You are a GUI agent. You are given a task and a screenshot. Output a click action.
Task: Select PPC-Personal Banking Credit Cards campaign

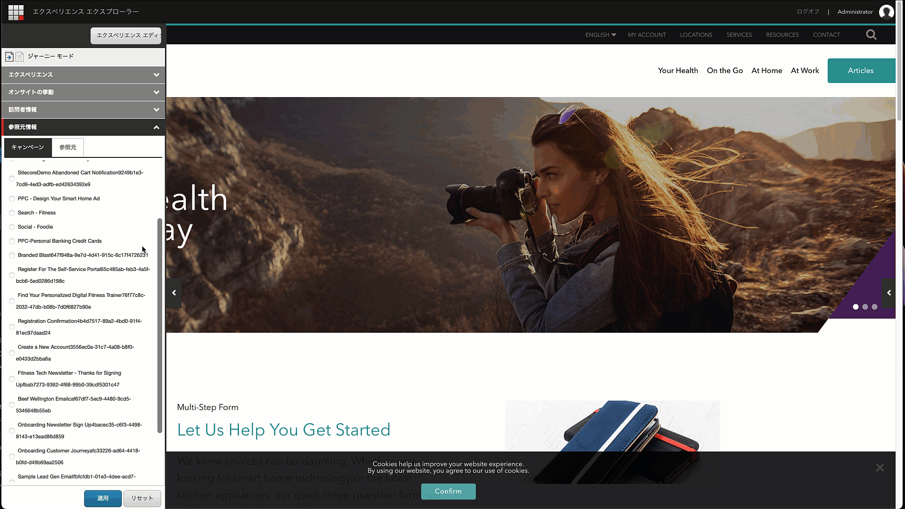tap(11, 240)
